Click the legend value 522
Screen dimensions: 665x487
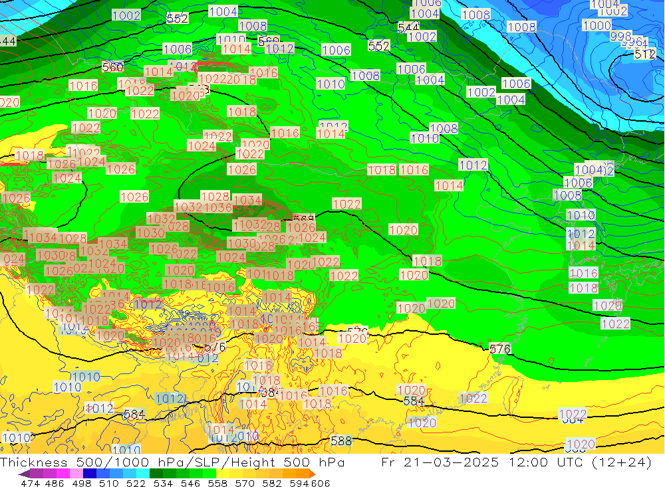pyautogui.click(x=136, y=483)
